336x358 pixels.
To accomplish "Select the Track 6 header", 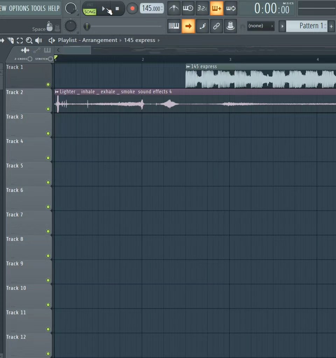I will (29, 198).
